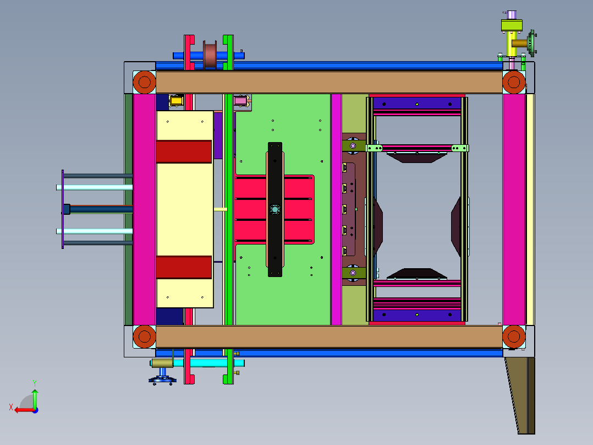Image resolution: width=593 pixels, height=445 pixels.
Task: Click the yellow-green motor housing at top right
Action: [x=512, y=25]
